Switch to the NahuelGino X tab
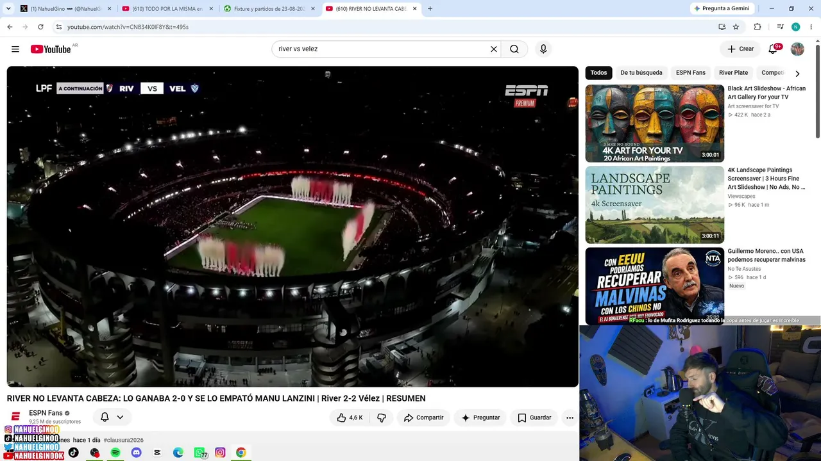 click(x=65, y=8)
